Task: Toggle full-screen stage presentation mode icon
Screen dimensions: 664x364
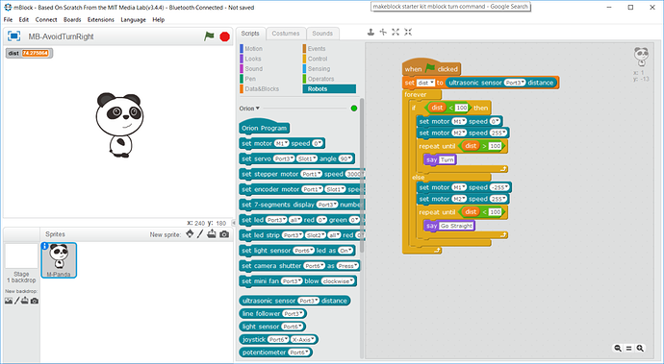Action: (14, 36)
